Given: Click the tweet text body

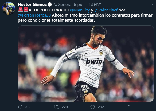Looking at the screenshot, I should pyautogui.click(x=85, y=15).
